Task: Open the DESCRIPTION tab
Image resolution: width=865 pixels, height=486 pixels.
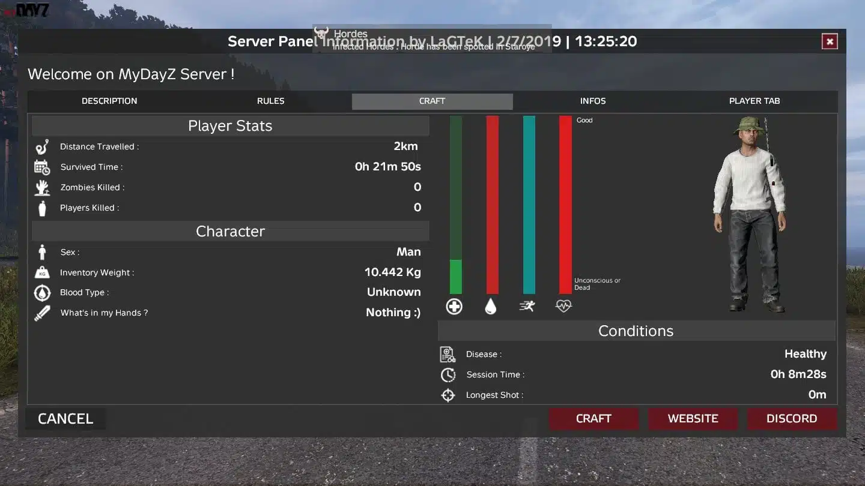Action: pyautogui.click(x=109, y=101)
